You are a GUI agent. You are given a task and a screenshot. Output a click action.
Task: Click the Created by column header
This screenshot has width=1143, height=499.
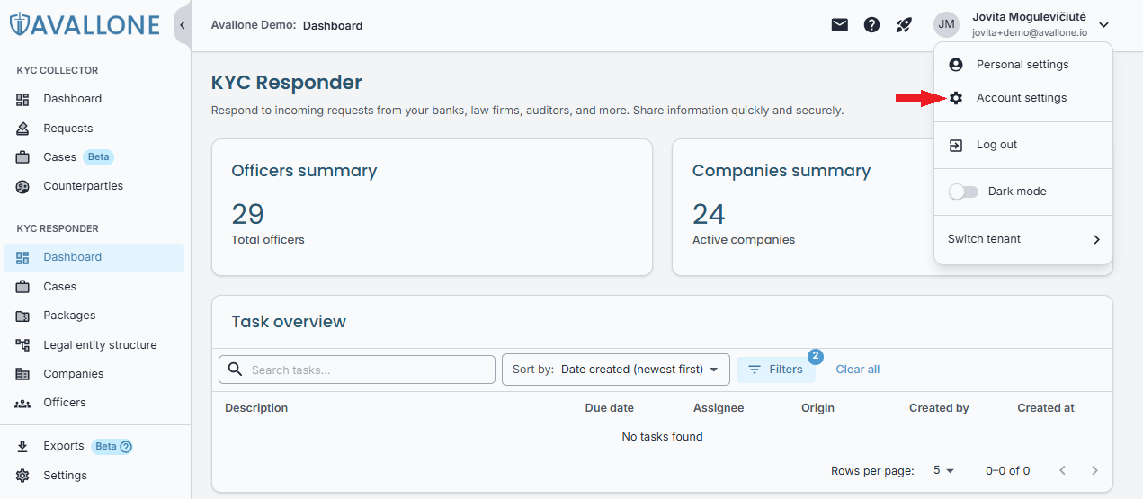[939, 408]
